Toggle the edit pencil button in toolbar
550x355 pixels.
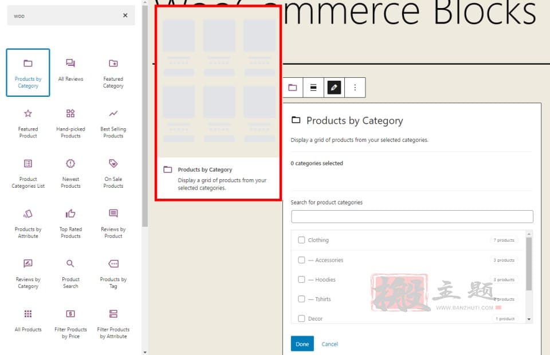334,87
